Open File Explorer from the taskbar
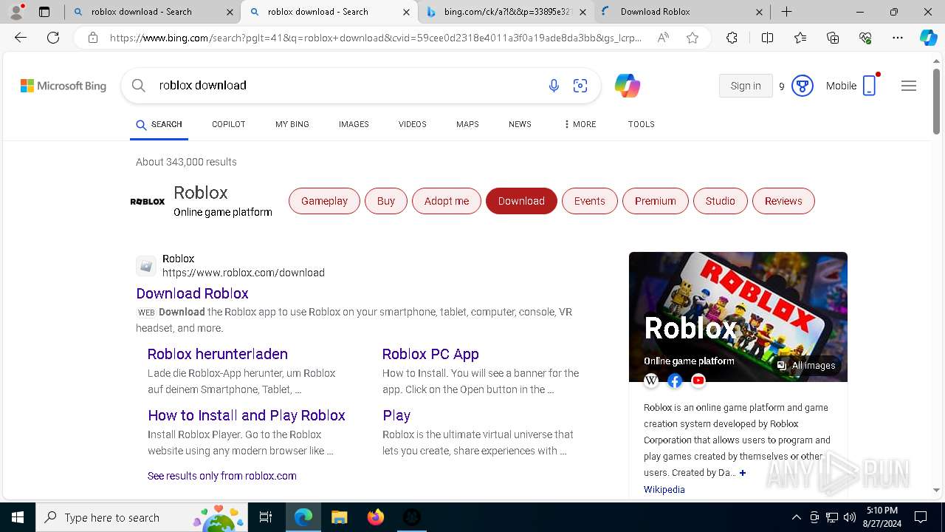Image resolution: width=945 pixels, height=532 pixels. point(339,517)
